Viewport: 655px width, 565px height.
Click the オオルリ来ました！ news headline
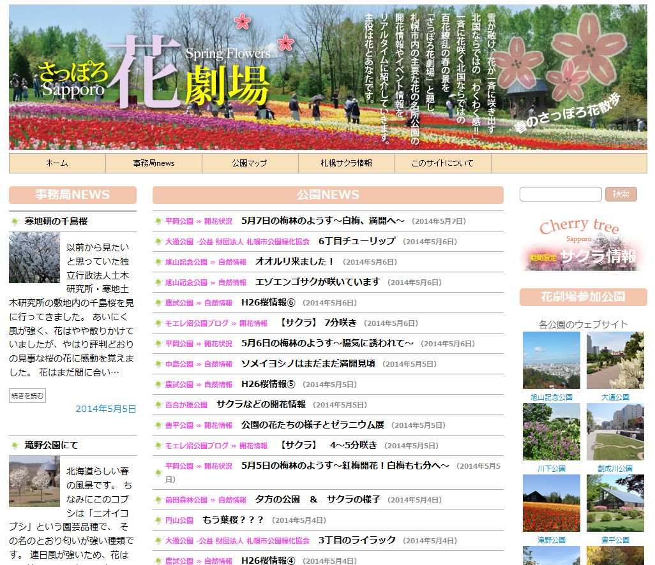[x=294, y=261]
